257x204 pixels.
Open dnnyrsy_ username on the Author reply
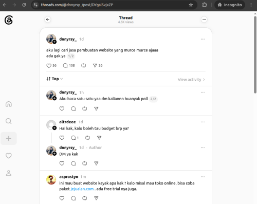[x=68, y=147]
